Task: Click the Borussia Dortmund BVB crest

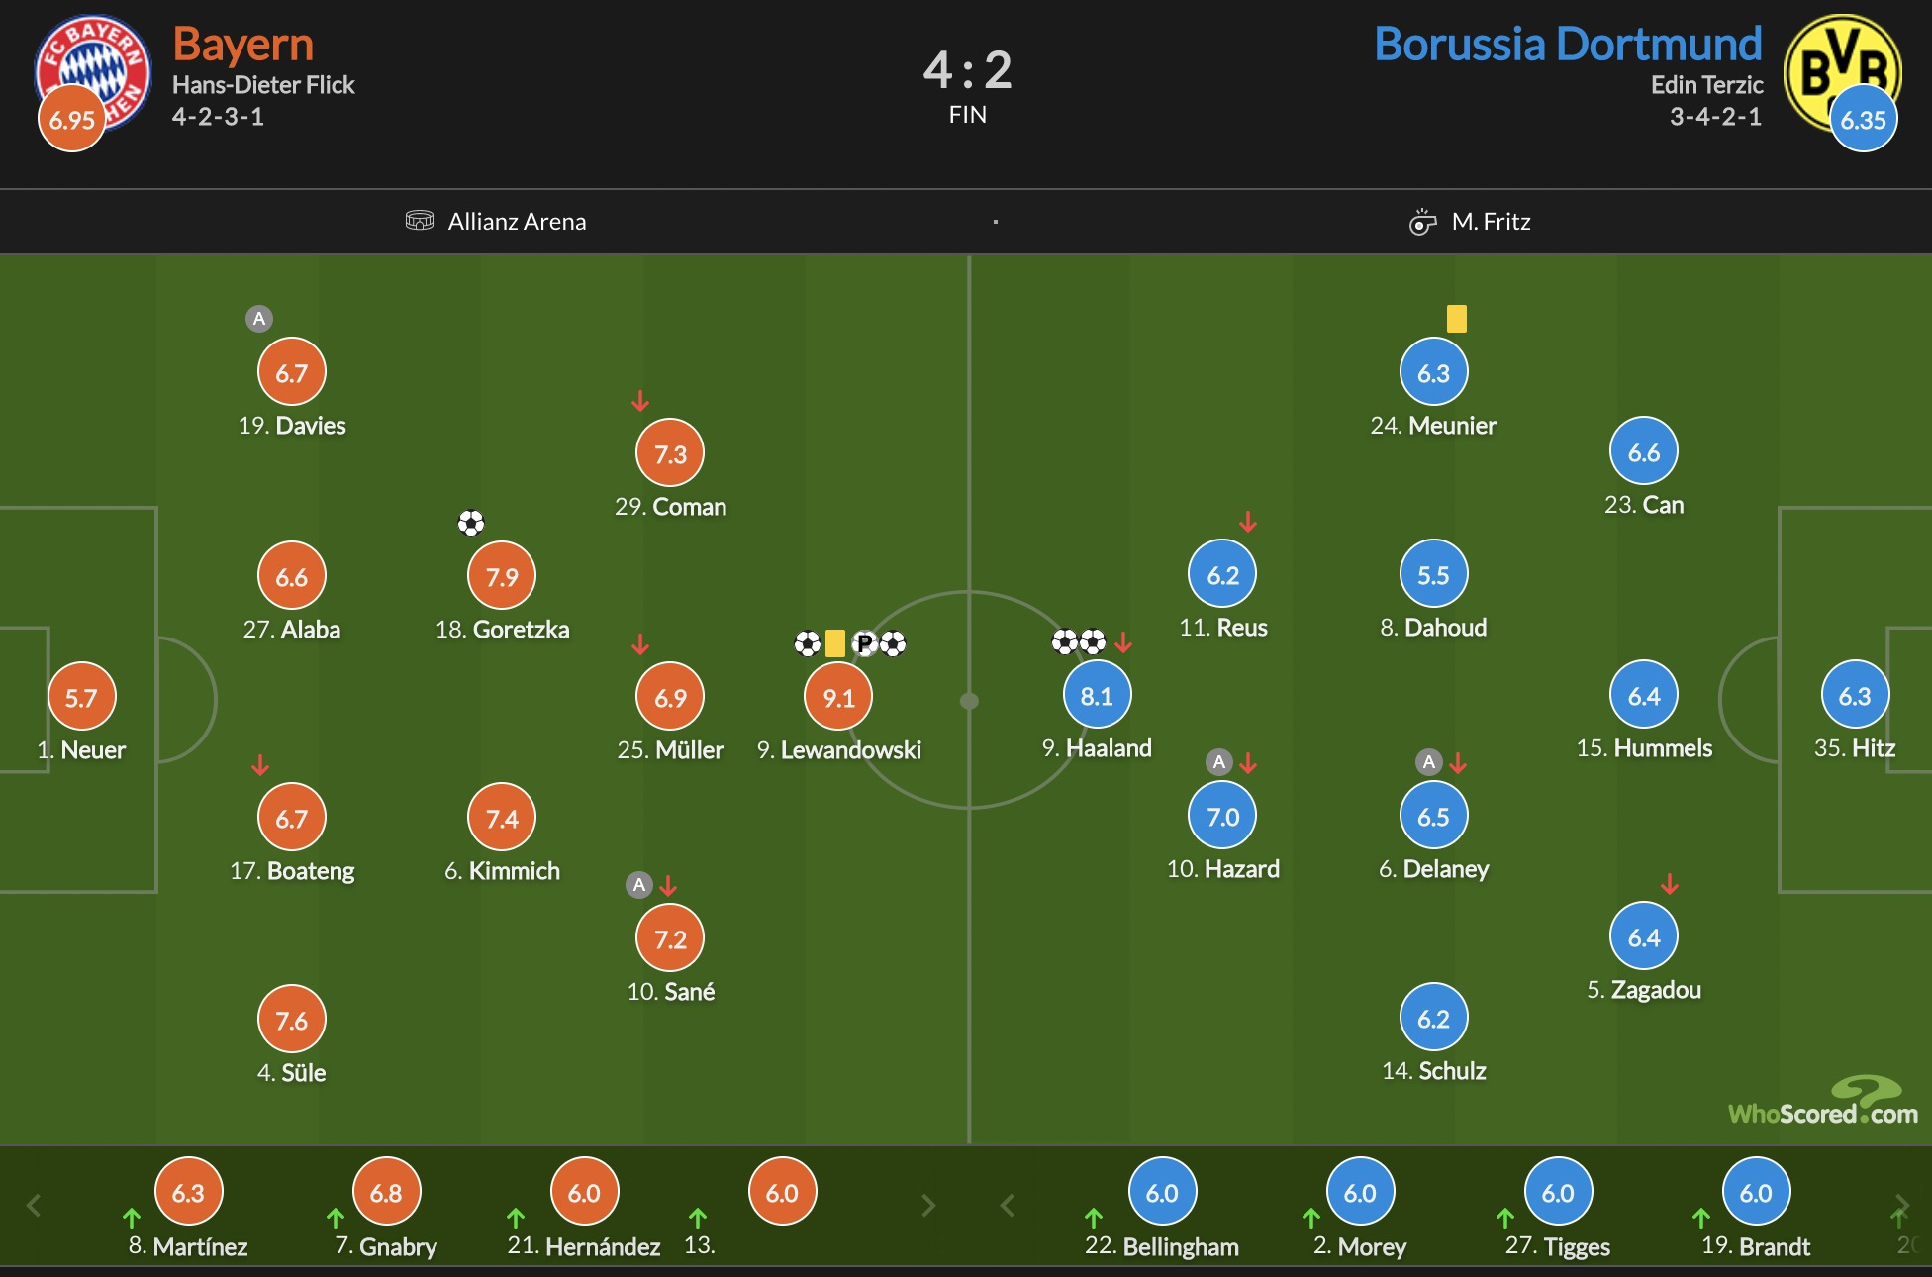Action: (x=1842, y=72)
